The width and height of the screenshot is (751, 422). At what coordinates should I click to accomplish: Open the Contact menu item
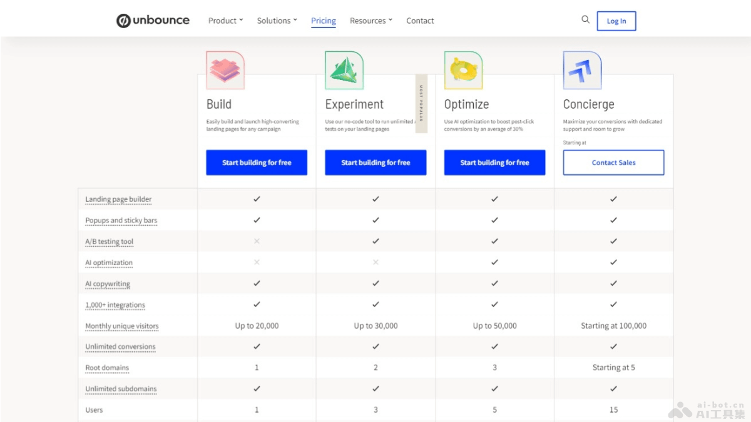[420, 20]
